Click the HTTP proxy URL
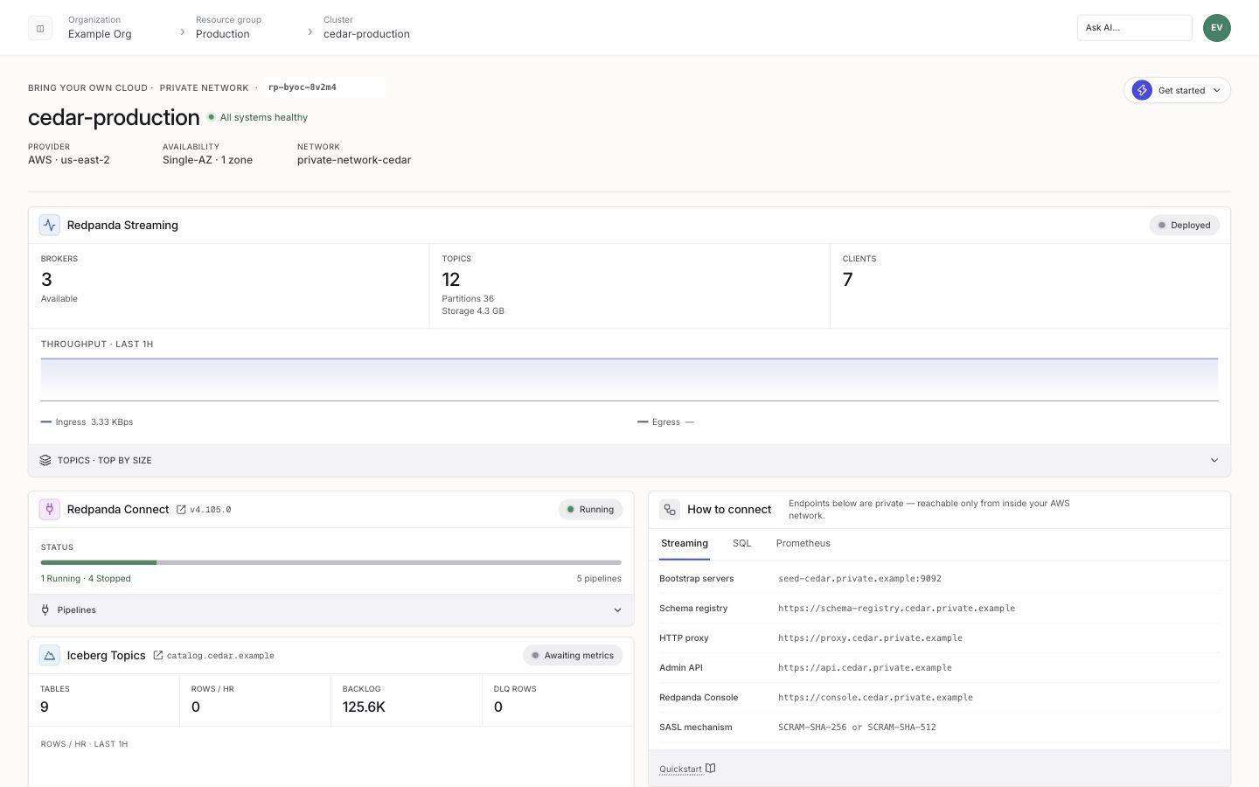Image resolution: width=1259 pixels, height=787 pixels. click(870, 638)
